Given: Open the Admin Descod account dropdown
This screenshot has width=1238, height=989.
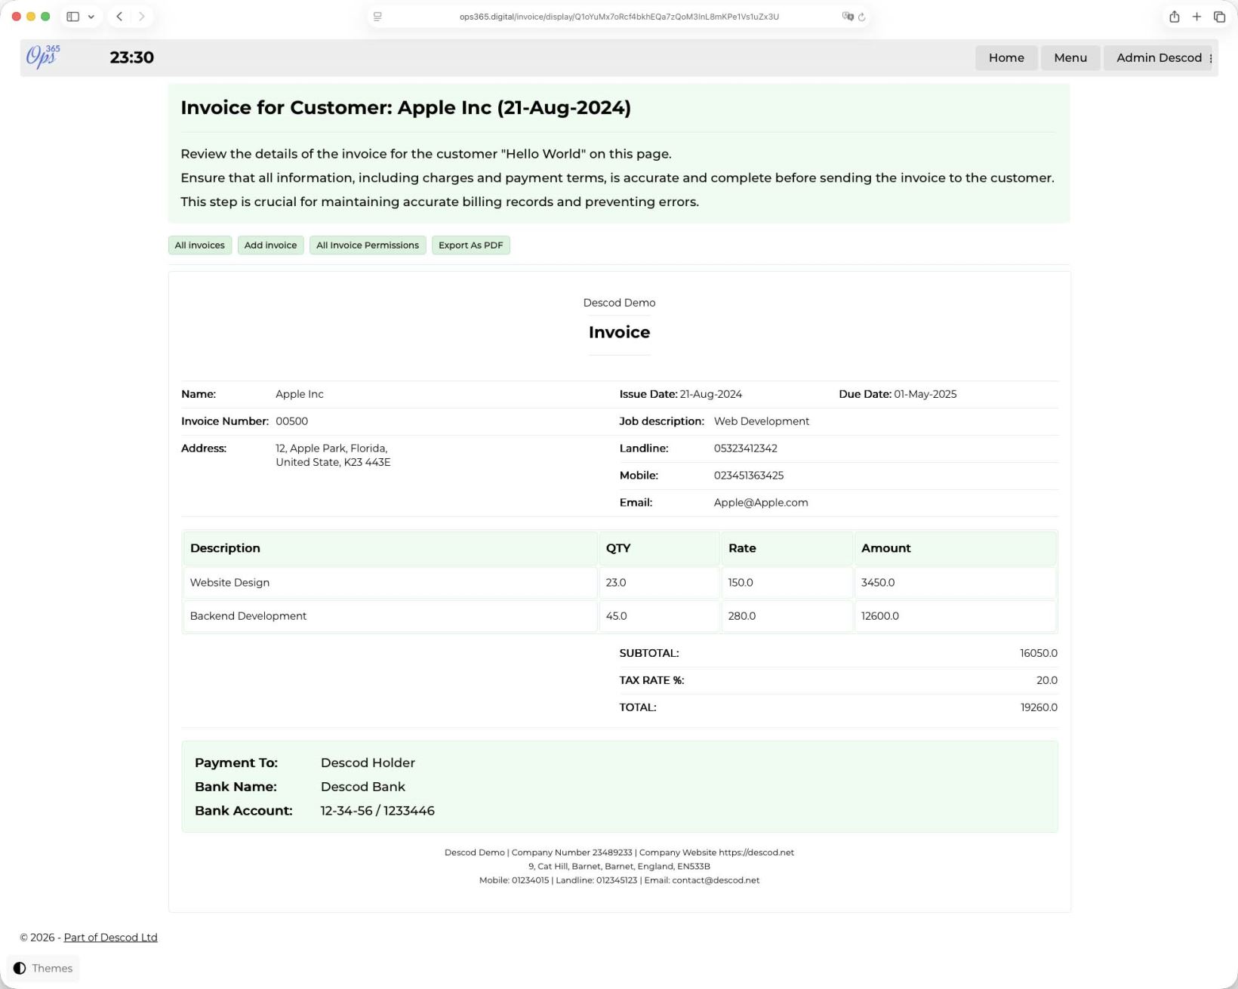Looking at the screenshot, I should pyautogui.click(x=1159, y=57).
